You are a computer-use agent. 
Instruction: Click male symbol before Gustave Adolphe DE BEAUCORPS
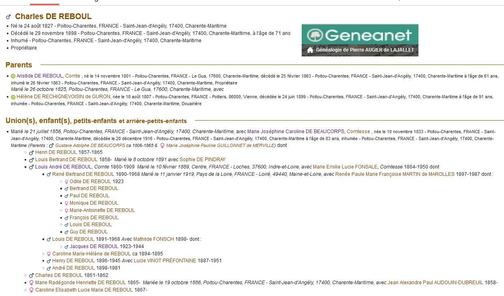[x=52, y=146]
